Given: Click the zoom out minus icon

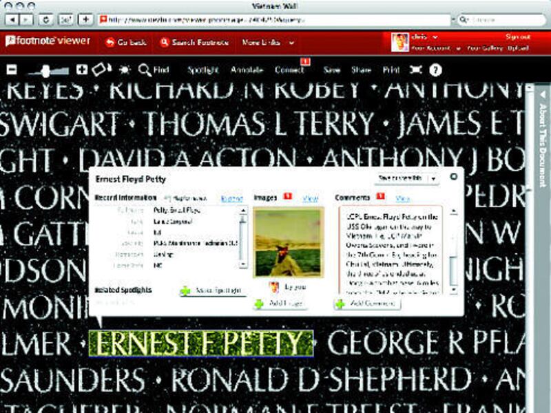Looking at the screenshot, I should pos(12,70).
